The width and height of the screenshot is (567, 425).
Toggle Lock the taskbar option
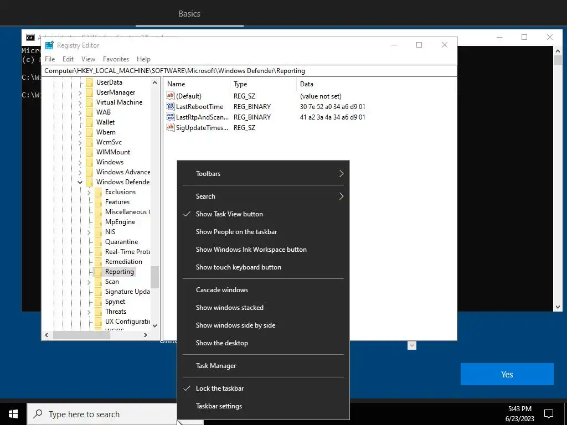[263, 388]
